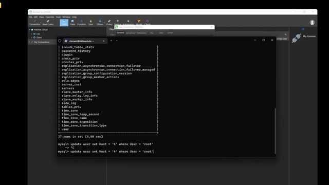Click 'innodb_table_stats' row in terminal

78,47
